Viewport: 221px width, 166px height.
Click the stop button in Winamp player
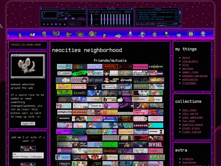tap(56, 24)
